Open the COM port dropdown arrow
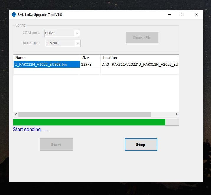This screenshot has height=195, width=211. (77, 33)
